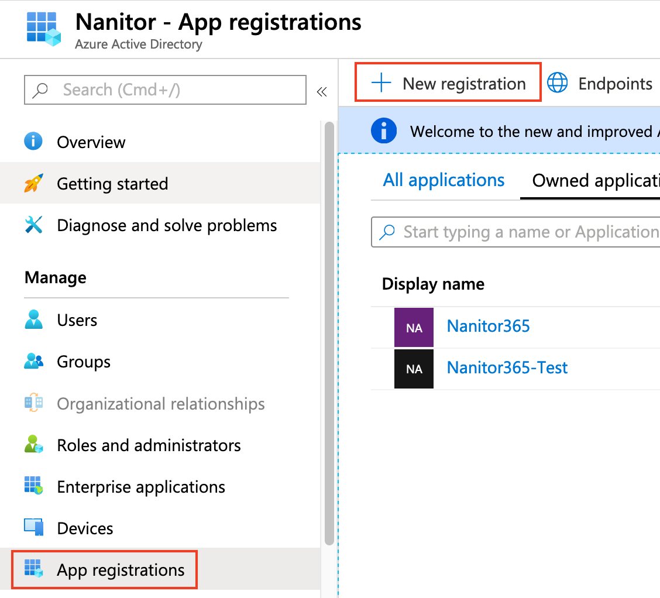
Task: Click the Getting started rocket icon
Action: pyautogui.click(x=33, y=184)
